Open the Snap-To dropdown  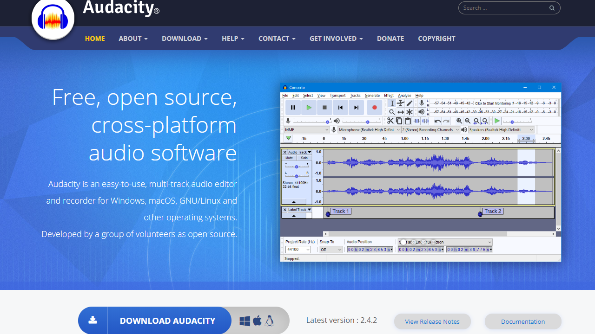330,249
